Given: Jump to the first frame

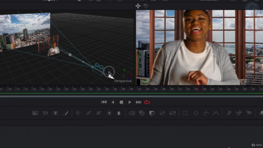Looking at the screenshot, I should point(104,102).
